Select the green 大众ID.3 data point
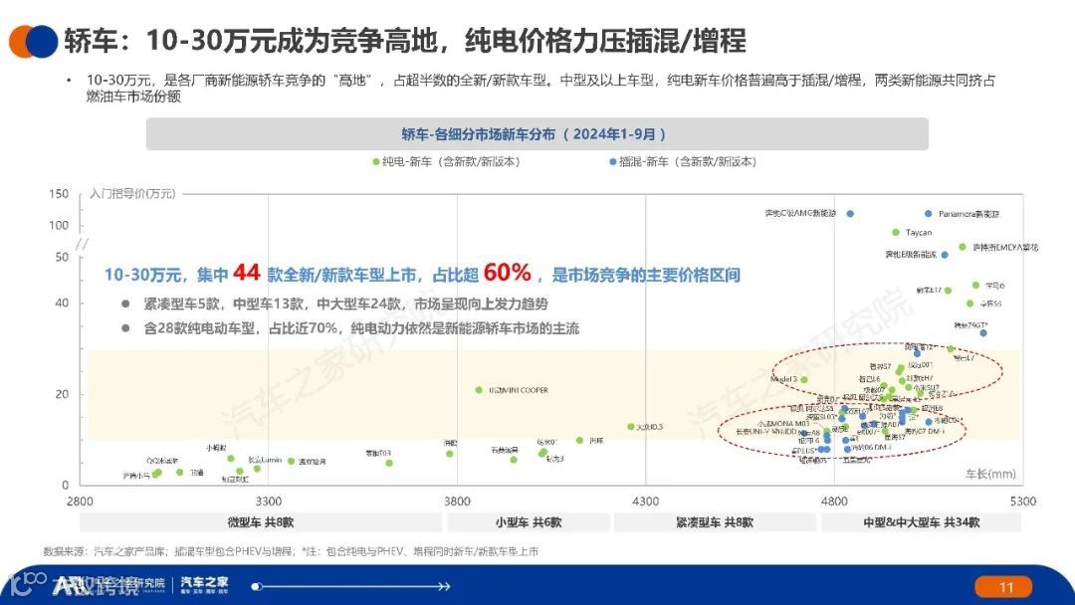 631,427
